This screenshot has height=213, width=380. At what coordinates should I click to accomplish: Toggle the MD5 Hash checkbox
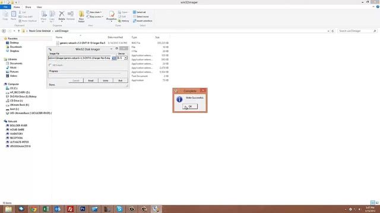pyautogui.click(x=50, y=65)
